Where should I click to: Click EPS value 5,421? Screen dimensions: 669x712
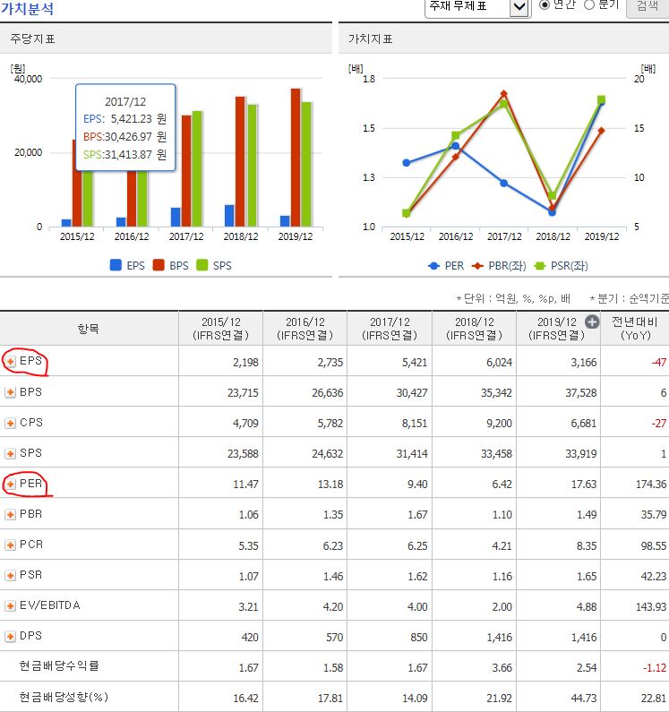415,363
